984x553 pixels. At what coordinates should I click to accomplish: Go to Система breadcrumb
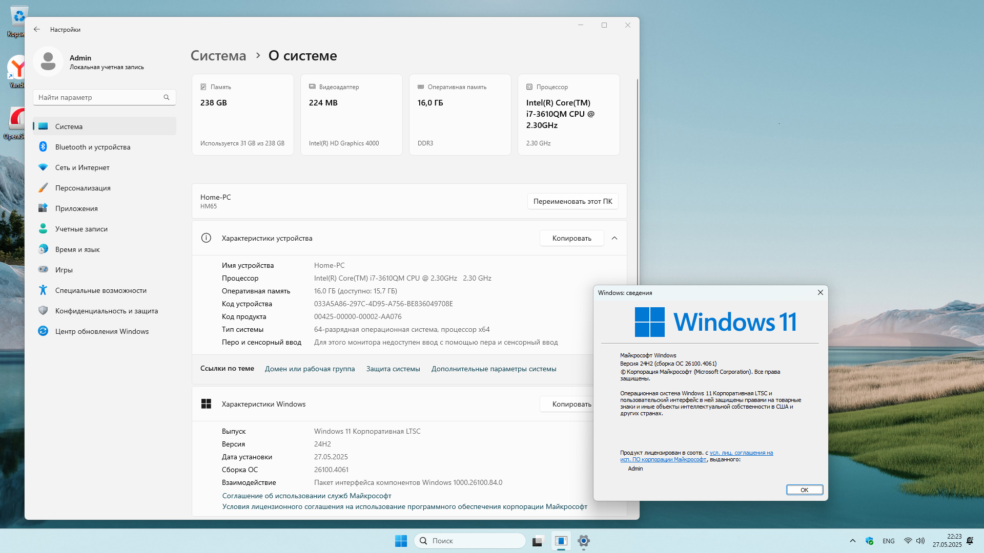(218, 56)
